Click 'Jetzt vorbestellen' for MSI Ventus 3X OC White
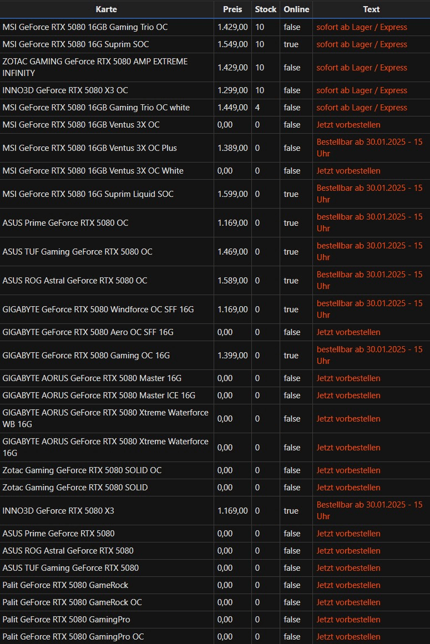 (x=348, y=171)
